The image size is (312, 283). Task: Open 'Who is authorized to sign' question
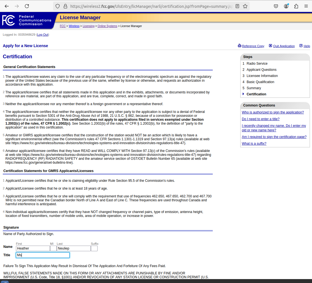pos(273,112)
